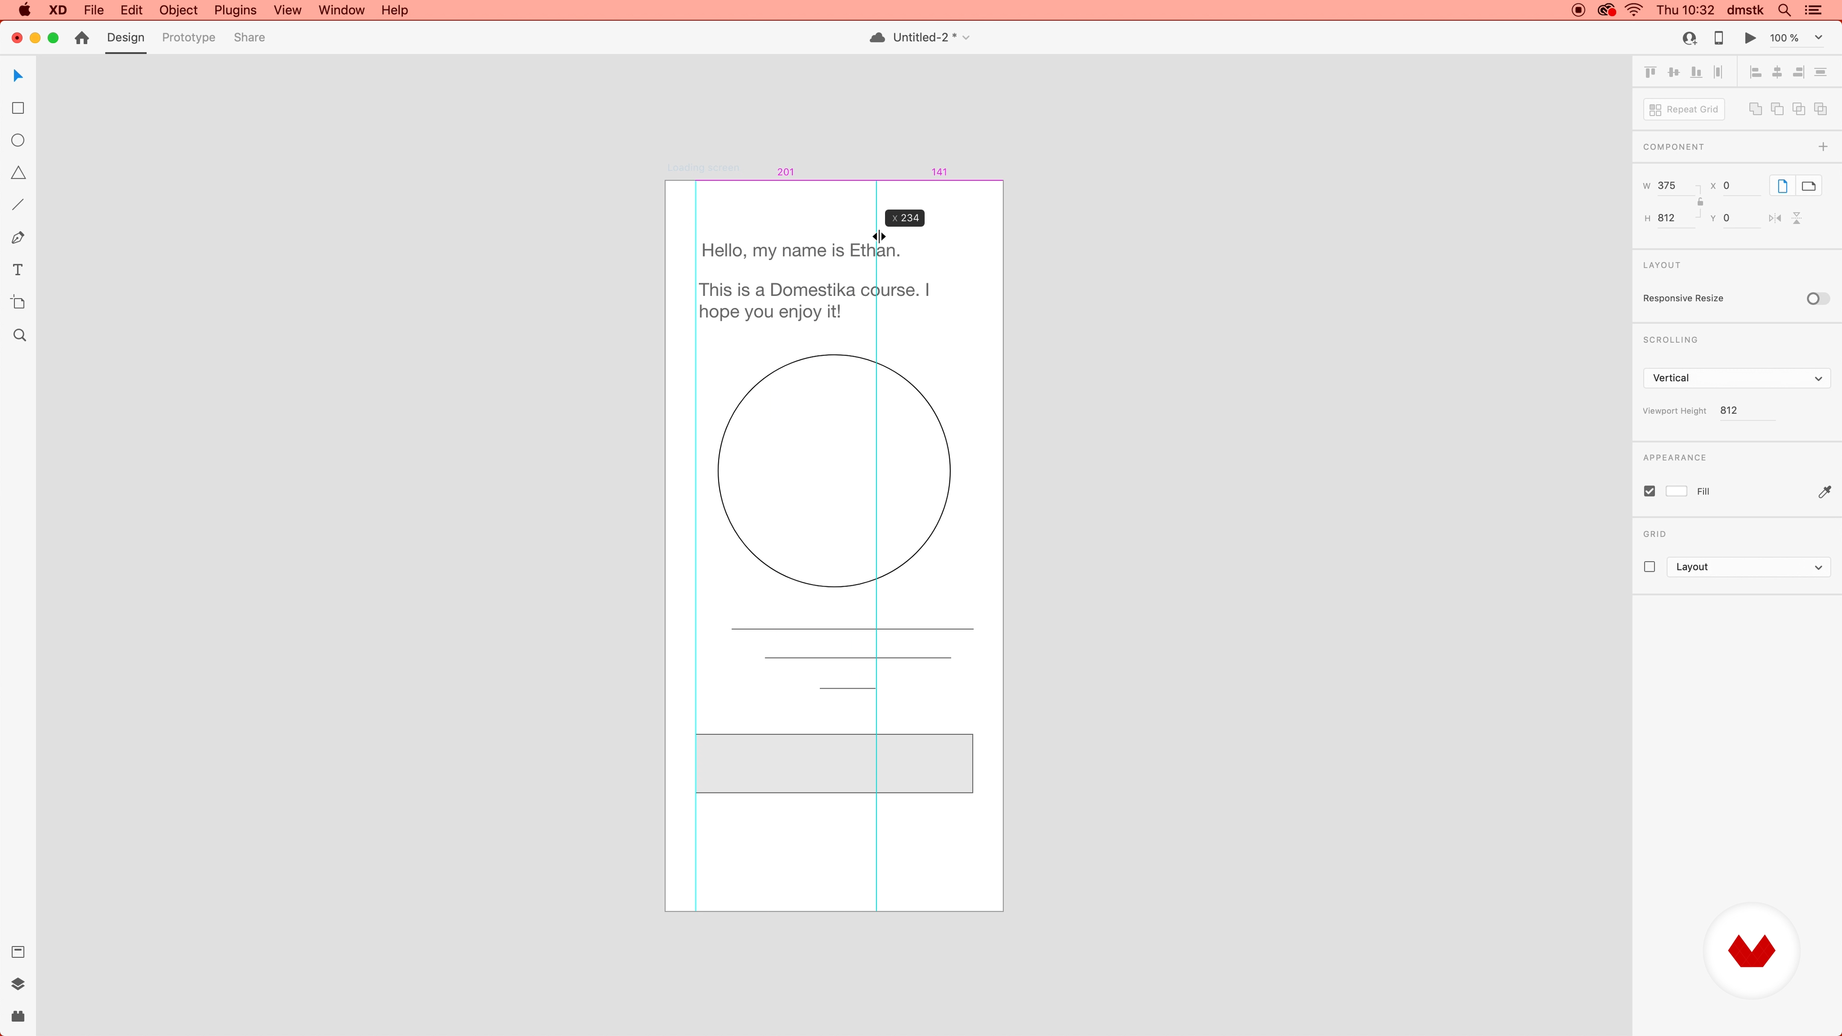The width and height of the screenshot is (1842, 1036).
Task: Open the Scrolling Vertical dropdown
Action: [1736, 378]
